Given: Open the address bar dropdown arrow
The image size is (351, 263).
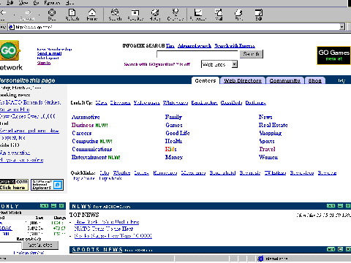Looking at the screenshot, I should click(342, 27).
